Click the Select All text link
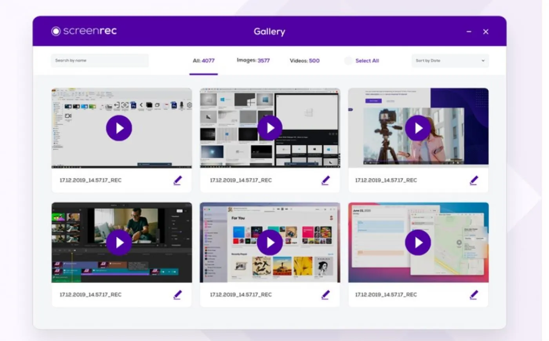This screenshot has height=341, width=549. [x=367, y=61]
